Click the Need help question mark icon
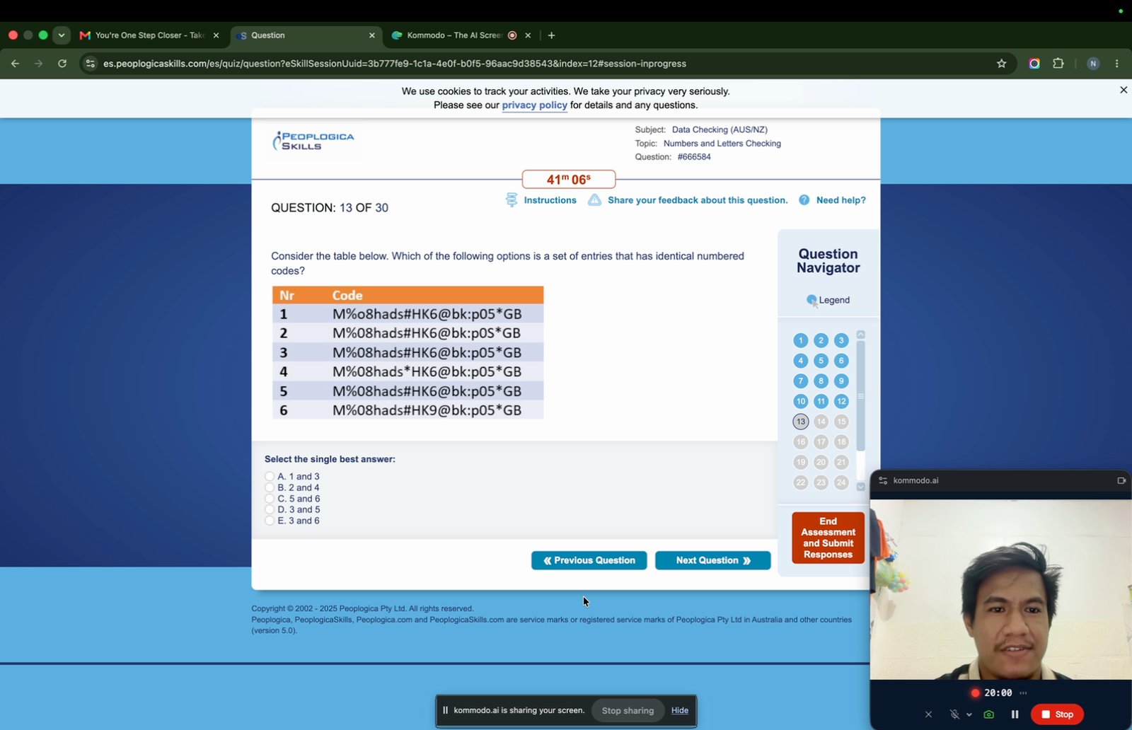The width and height of the screenshot is (1132, 730). pyautogui.click(x=804, y=200)
